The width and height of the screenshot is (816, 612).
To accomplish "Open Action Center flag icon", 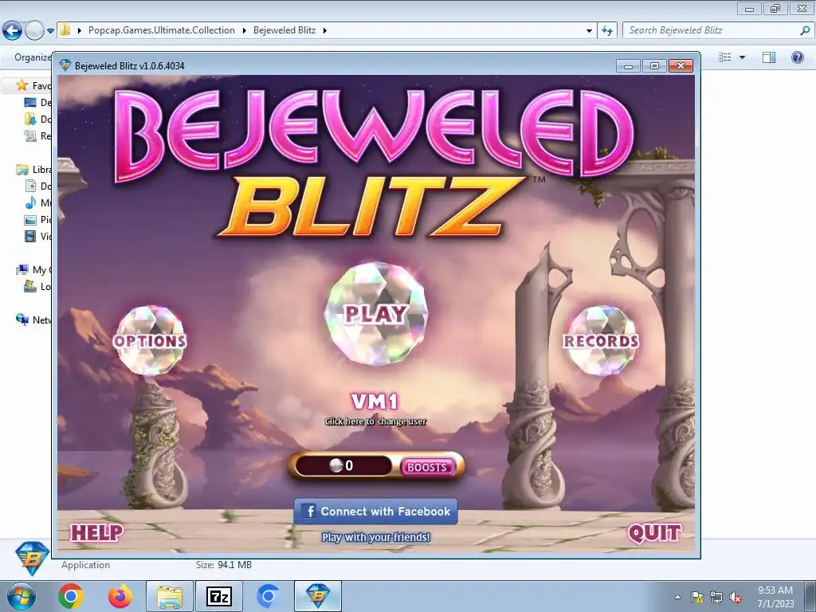I will pyautogui.click(x=696, y=597).
